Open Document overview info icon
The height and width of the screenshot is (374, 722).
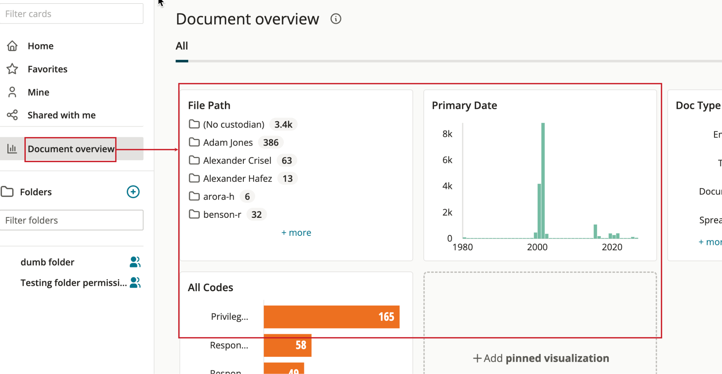pyautogui.click(x=336, y=19)
